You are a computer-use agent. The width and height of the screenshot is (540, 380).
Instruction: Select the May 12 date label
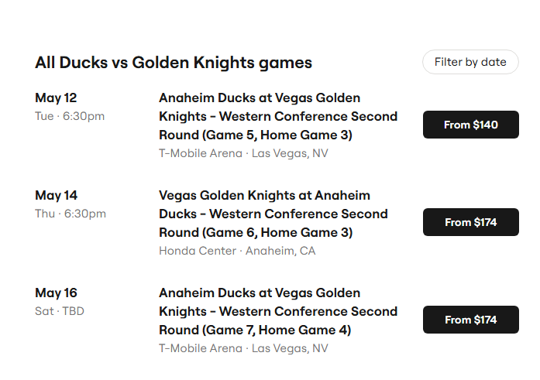(56, 98)
